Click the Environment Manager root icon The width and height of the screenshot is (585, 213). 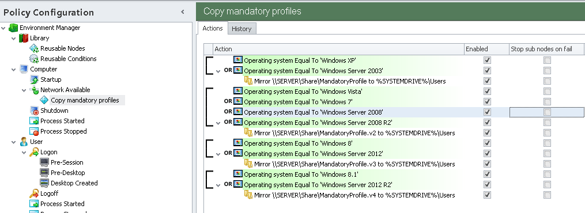13,28
